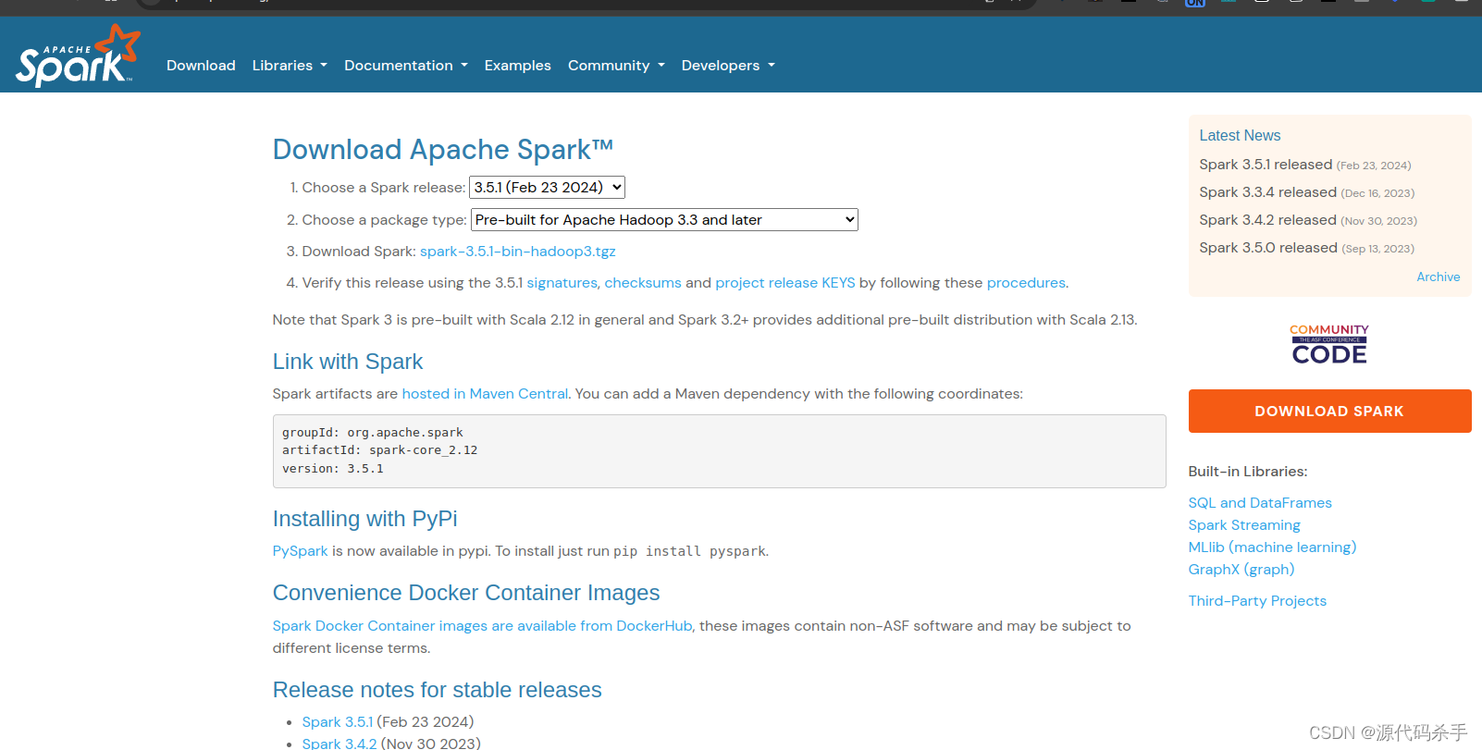Download spark-3.5.1-bin-hadoop3.tgz link

(x=518, y=252)
